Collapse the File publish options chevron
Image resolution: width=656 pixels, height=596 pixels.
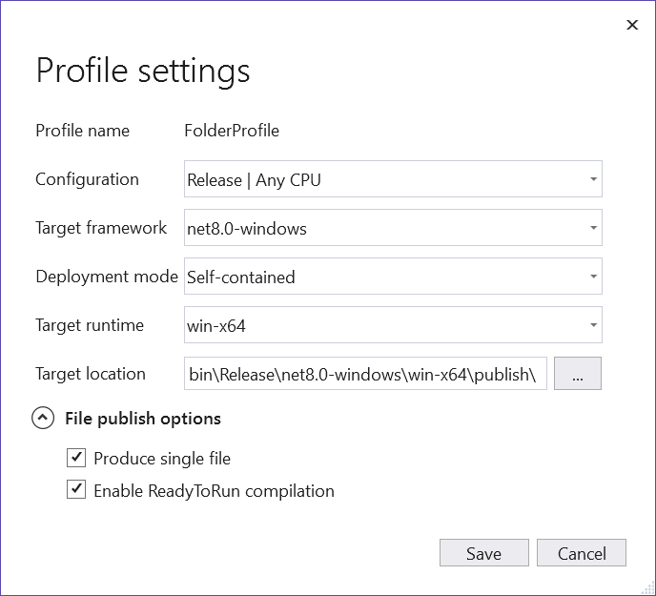[x=43, y=418]
